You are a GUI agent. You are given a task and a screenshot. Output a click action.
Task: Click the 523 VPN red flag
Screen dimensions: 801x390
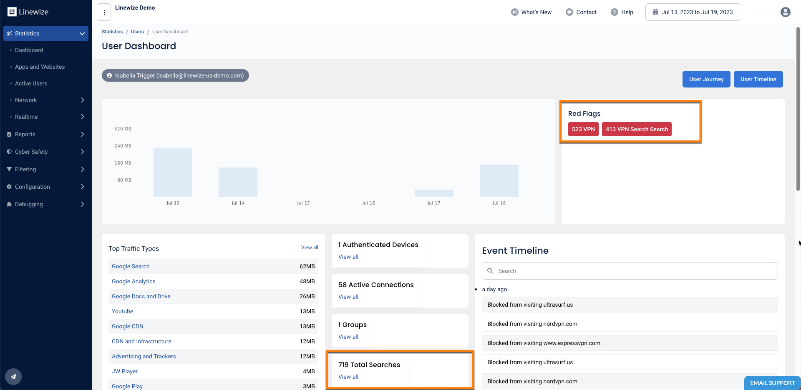[583, 129]
